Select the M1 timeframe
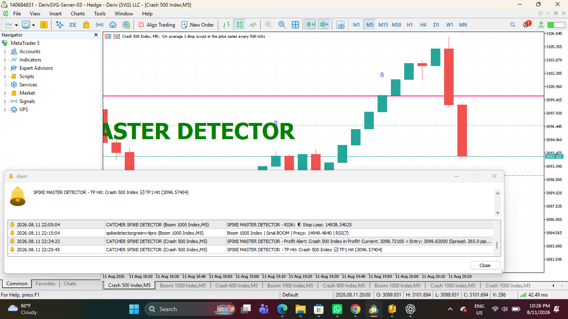 click(x=356, y=25)
